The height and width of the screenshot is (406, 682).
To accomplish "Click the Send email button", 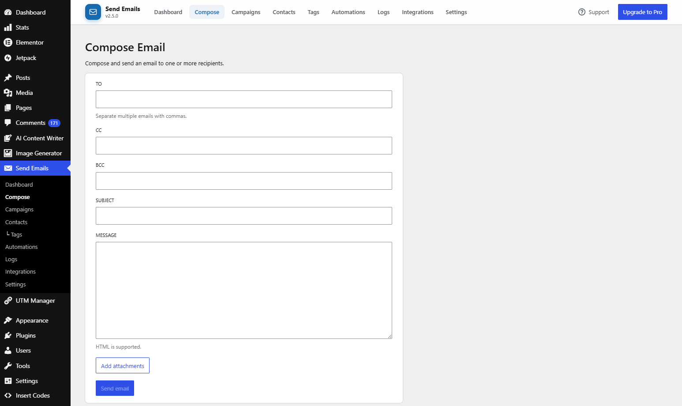I will pos(115,388).
